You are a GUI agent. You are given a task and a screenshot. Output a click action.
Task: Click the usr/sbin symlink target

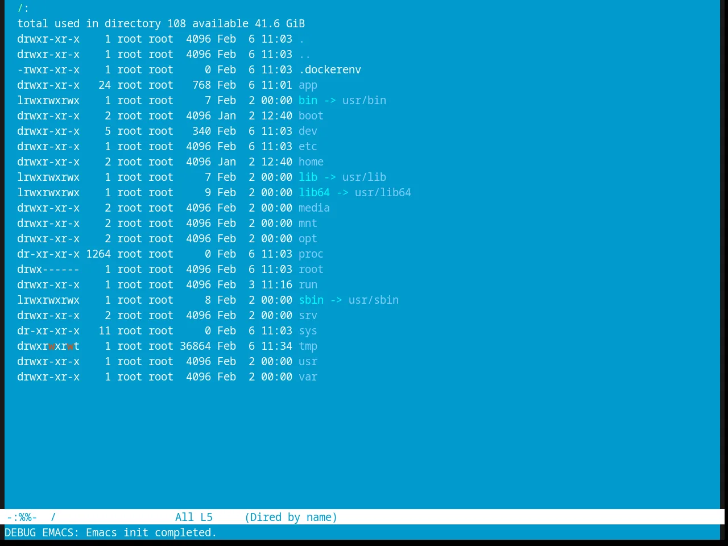[374, 300]
